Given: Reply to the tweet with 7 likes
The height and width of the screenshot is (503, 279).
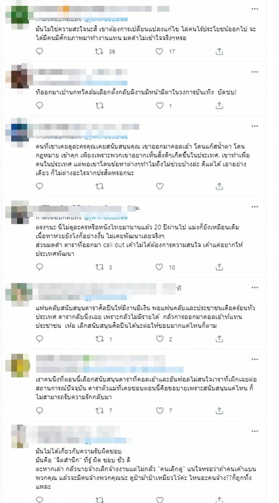Looking at the screenshot, I should 40,410.
